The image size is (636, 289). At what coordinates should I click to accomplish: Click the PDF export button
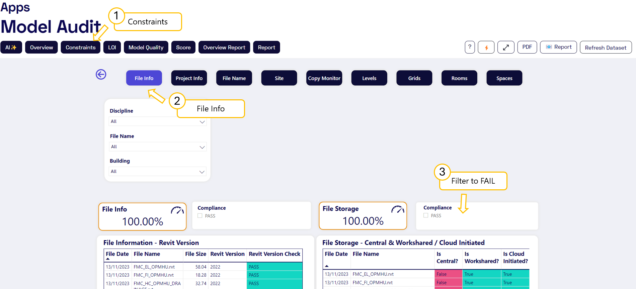(x=527, y=47)
